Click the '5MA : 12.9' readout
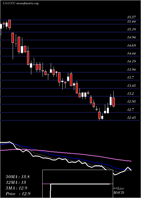This screenshot has height=198, width=141. pos(16,188)
